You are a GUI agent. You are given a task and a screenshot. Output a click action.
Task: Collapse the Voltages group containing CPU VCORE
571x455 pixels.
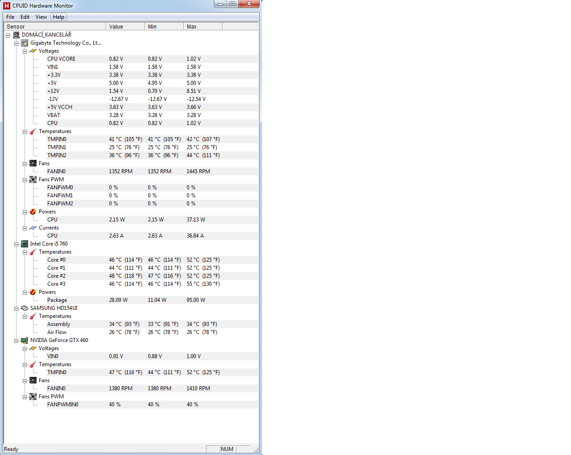coord(25,51)
